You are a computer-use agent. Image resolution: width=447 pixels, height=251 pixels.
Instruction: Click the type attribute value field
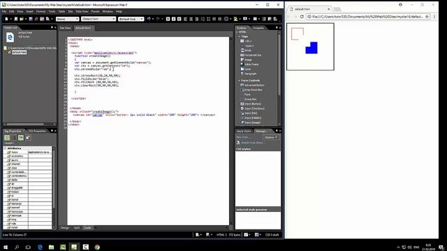(x=40, y=152)
